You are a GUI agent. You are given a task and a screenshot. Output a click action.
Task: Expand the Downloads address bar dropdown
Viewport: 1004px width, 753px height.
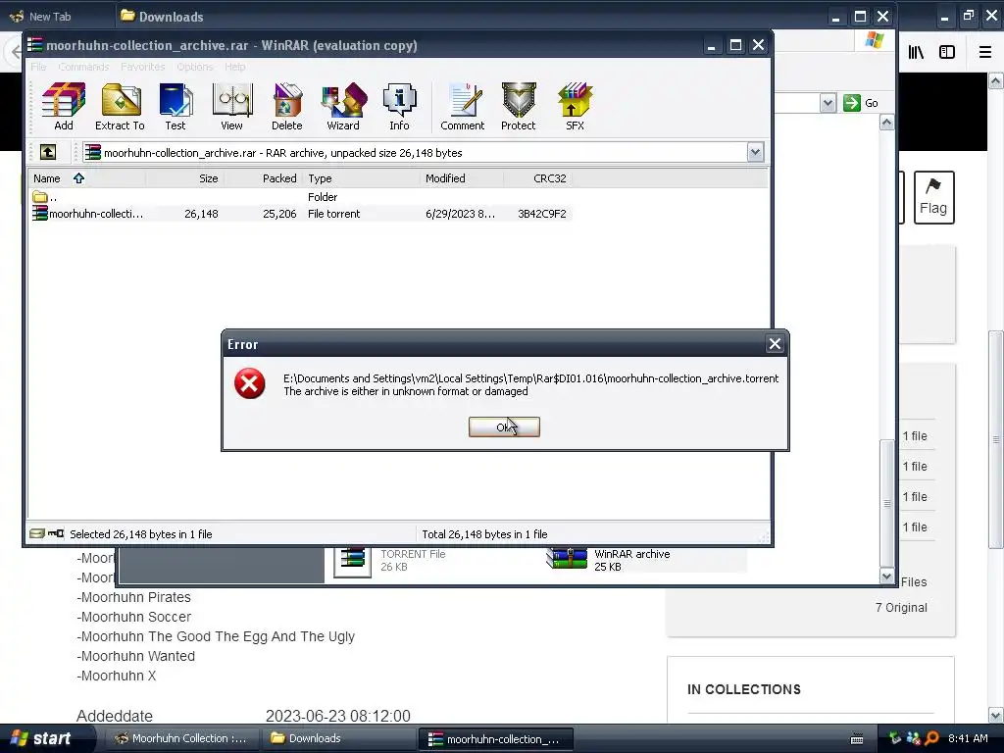tap(828, 102)
